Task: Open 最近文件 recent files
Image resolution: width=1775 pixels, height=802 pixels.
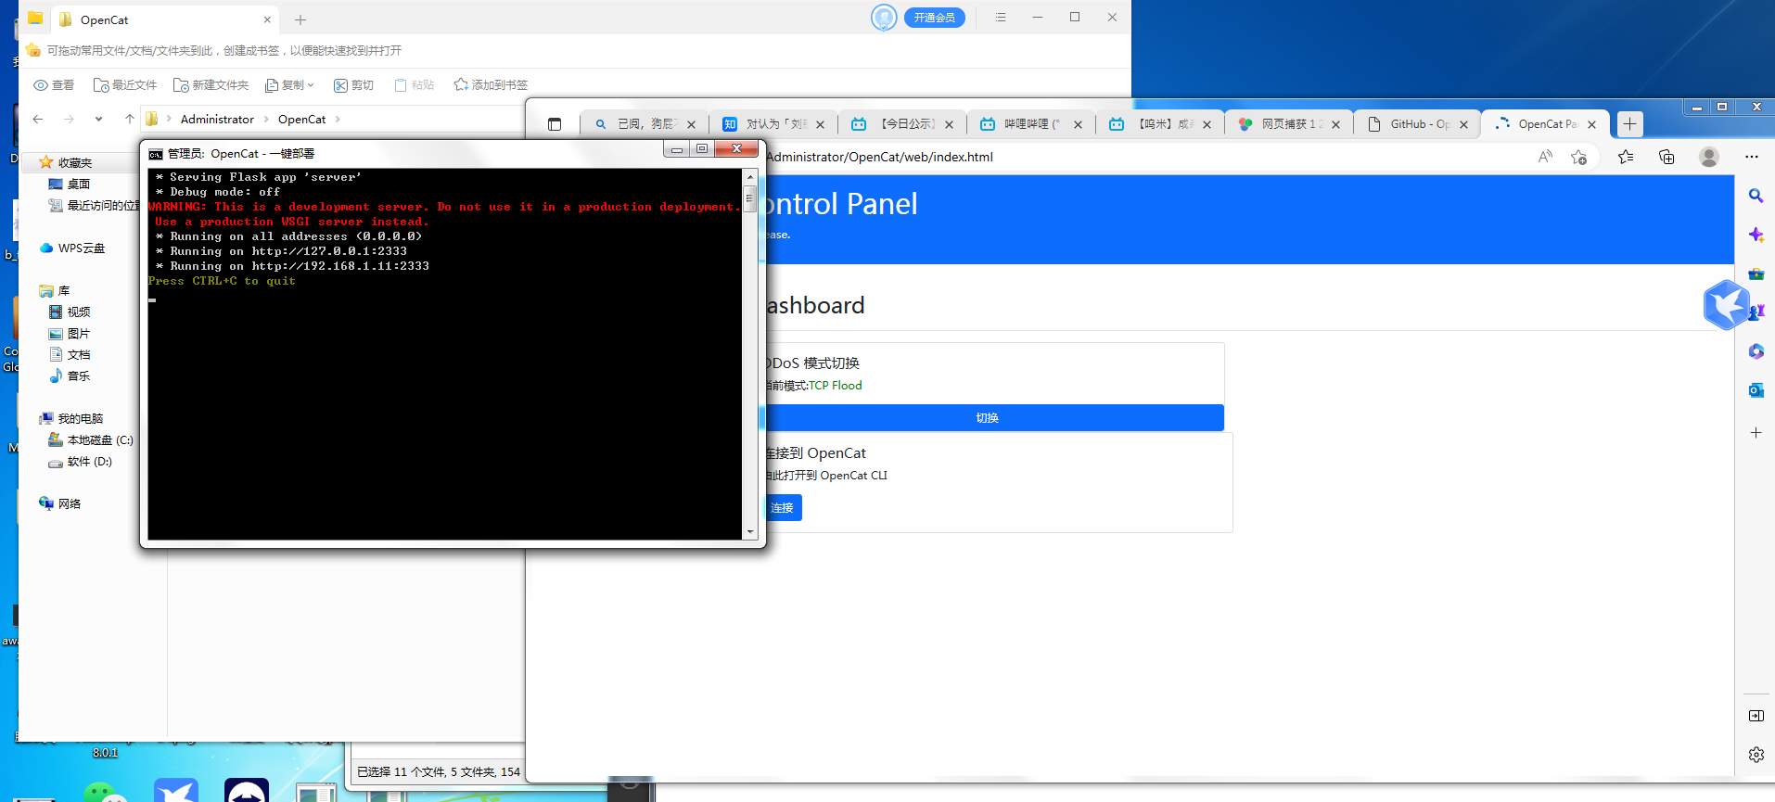Action: tap(125, 85)
